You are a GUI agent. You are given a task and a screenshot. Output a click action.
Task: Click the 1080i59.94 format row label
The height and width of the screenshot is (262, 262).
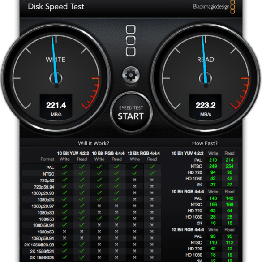click(x=43, y=225)
